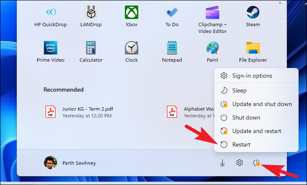Launch Calculator
This screenshot has height=185, width=307.
pos(91,52)
